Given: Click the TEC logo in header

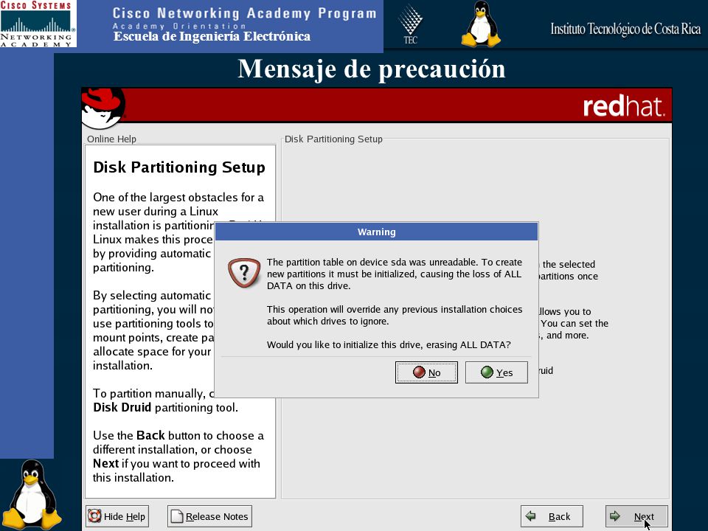Looking at the screenshot, I should (x=411, y=24).
